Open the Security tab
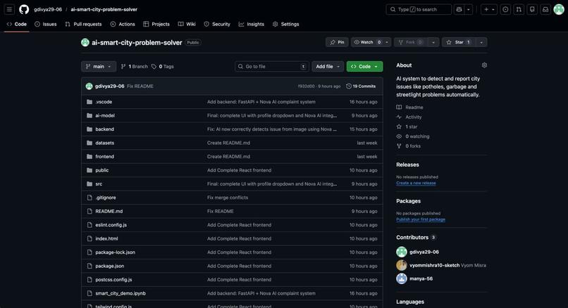The height and width of the screenshot is (308, 568). pos(217,24)
